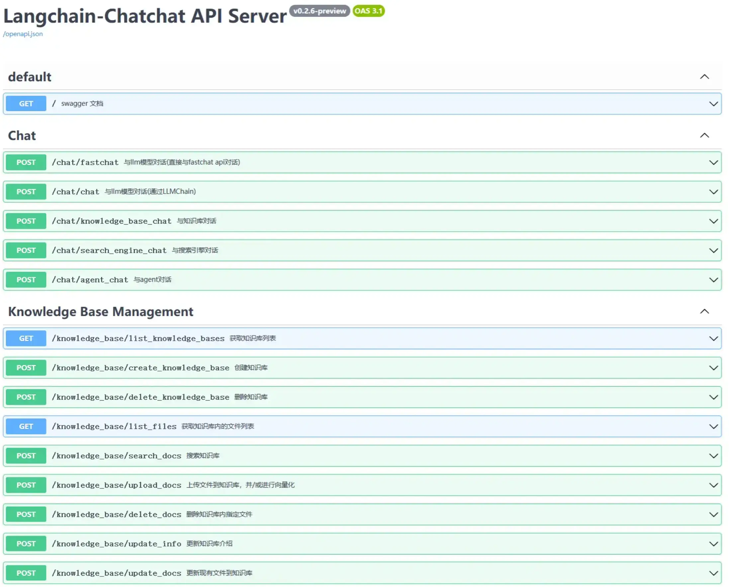Click the /chat/knowledge_base_chat path text

click(112, 222)
